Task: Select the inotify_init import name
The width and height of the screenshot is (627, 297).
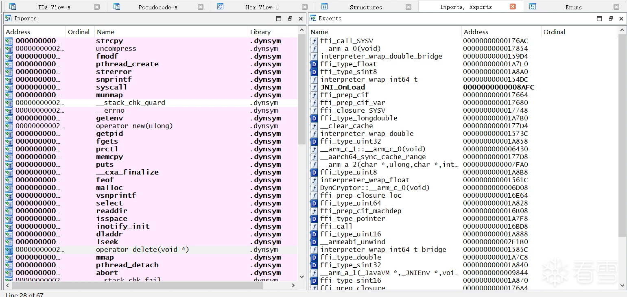Action: [x=123, y=227]
